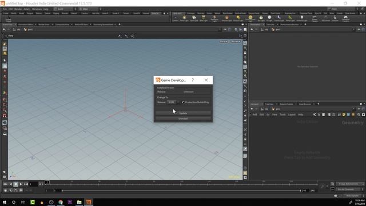The width and height of the screenshot is (366, 206).
Task: Open the File menu
Action: pyautogui.click(x=5, y=9)
